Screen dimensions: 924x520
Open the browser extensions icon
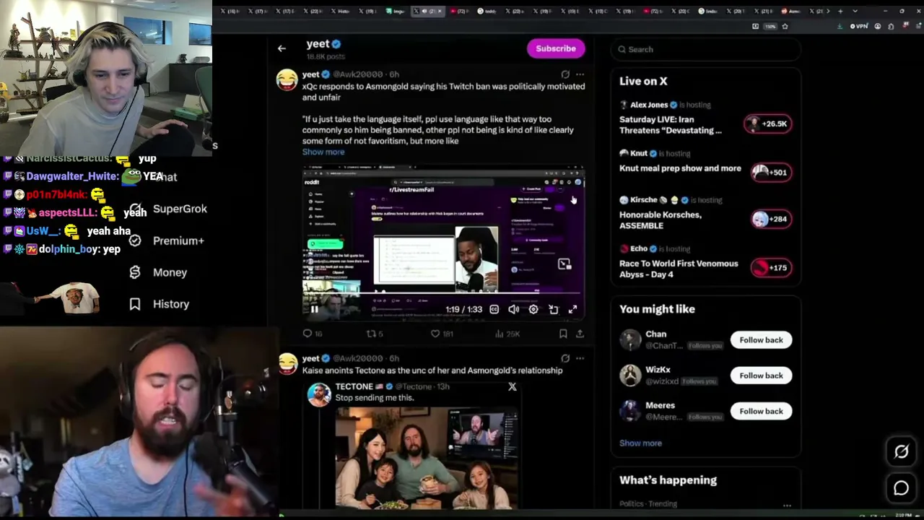pyautogui.click(x=891, y=27)
